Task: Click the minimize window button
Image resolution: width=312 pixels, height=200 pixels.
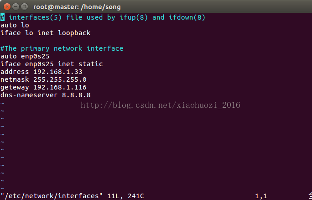Action: [x=16, y=7]
